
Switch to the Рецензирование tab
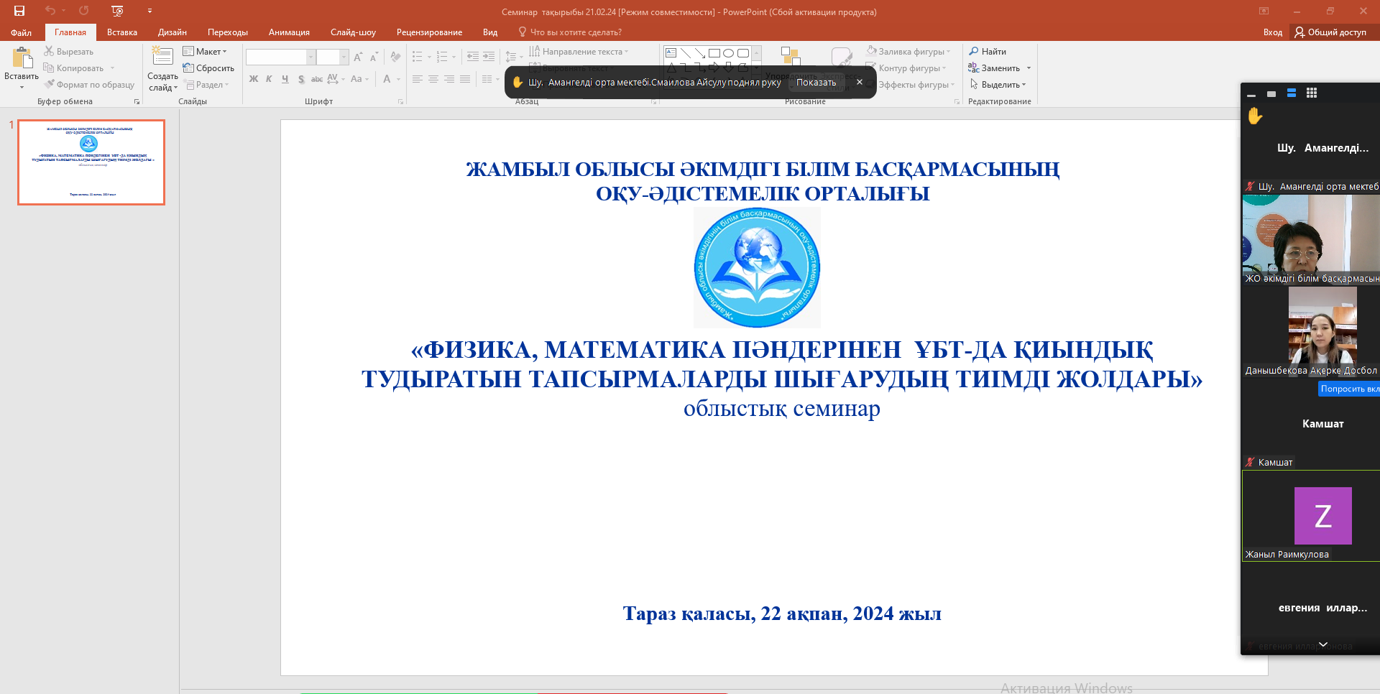(x=429, y=32)
